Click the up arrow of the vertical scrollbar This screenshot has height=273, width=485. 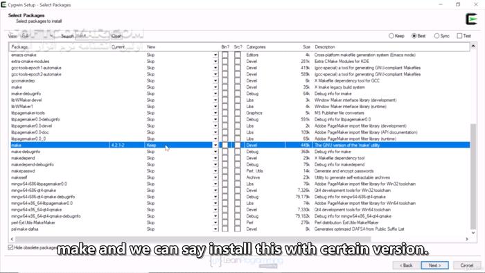point(473,46)
